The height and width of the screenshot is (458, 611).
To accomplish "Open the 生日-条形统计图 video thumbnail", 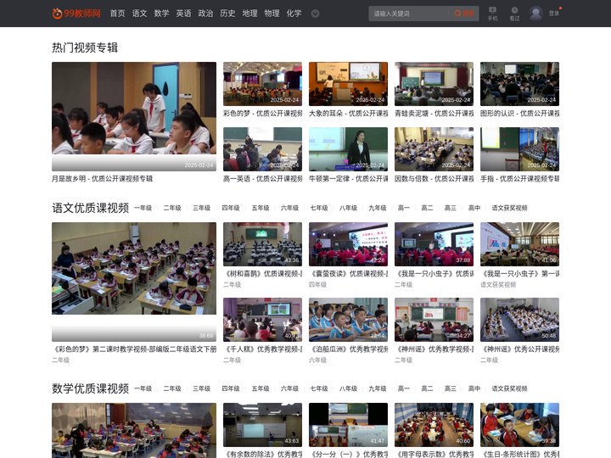I will [x=520, y=425].
